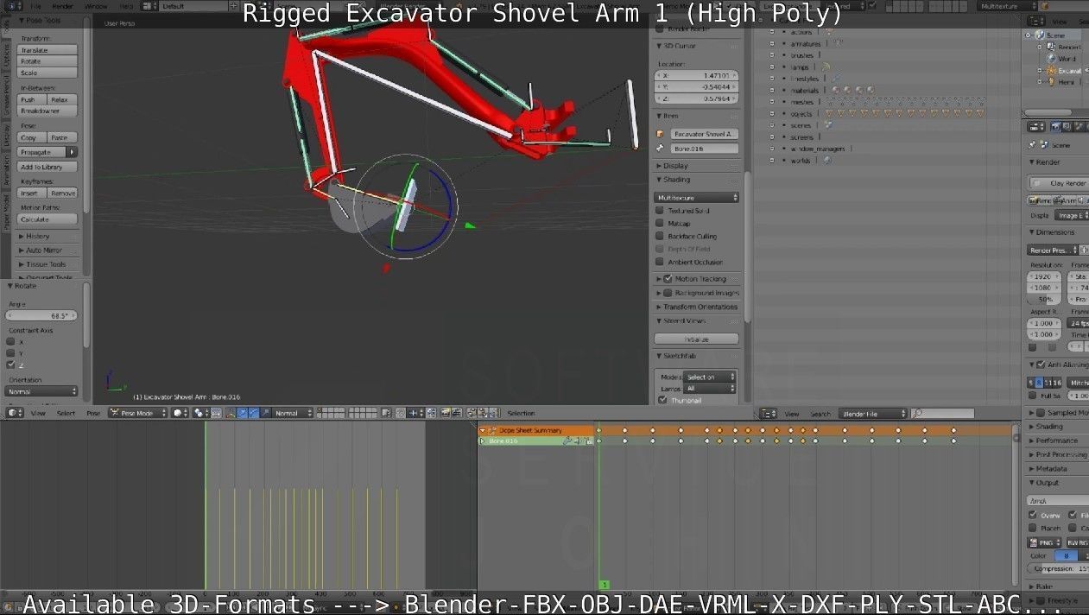Screen dimensions: 1089x615
Task: Click the Breakdowner button
Action: pos(47,111)
